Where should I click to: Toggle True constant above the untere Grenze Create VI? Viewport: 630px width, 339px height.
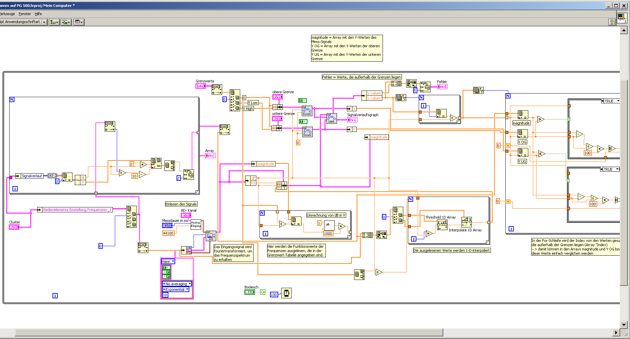303,121
